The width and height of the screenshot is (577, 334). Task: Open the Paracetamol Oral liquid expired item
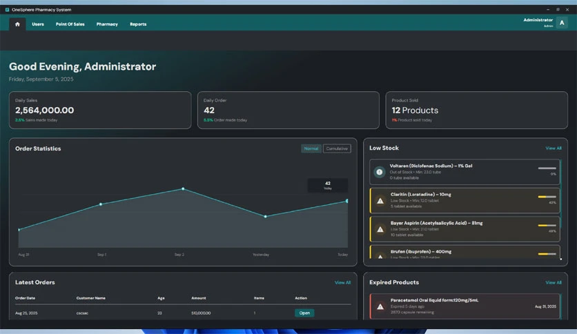click(464, 306)
